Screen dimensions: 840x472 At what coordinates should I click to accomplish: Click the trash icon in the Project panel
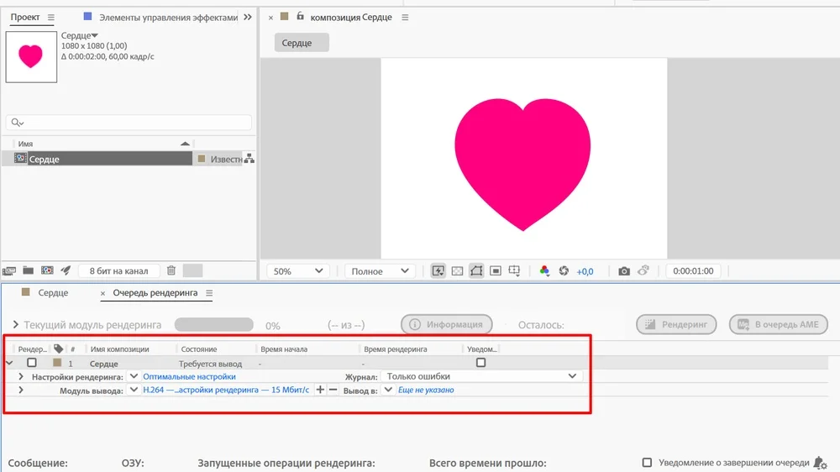pyautogui.click(x=171, y=270)
